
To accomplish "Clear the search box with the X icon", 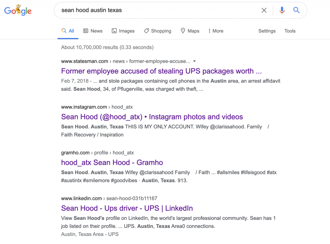I will click(x=264, y=10).
